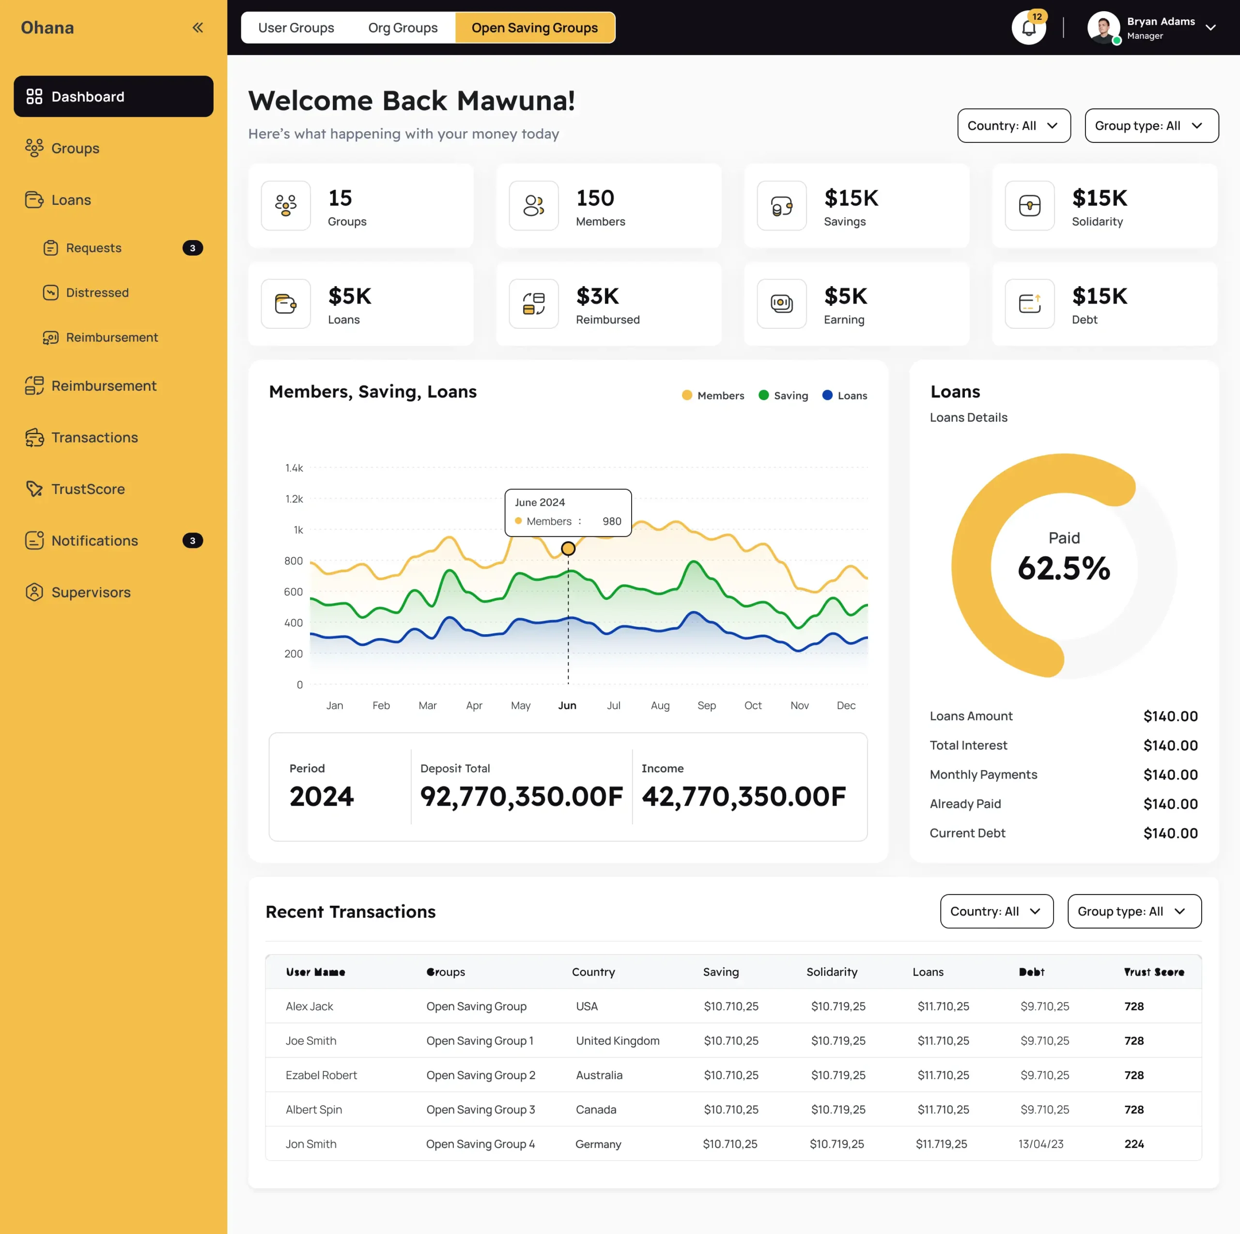Open the Country: All filter dropdown

[x=1013, y=126]
